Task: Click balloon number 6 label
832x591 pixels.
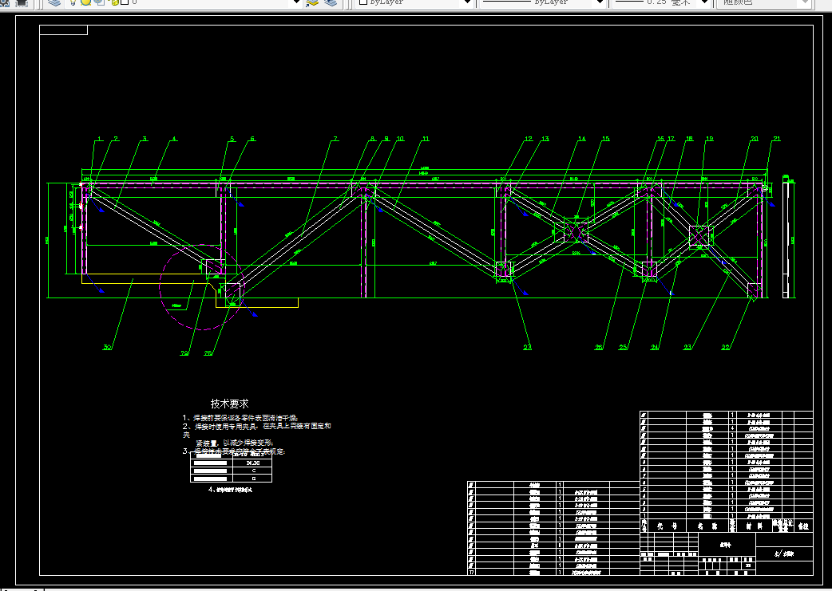Action: [x=252, y=139]
